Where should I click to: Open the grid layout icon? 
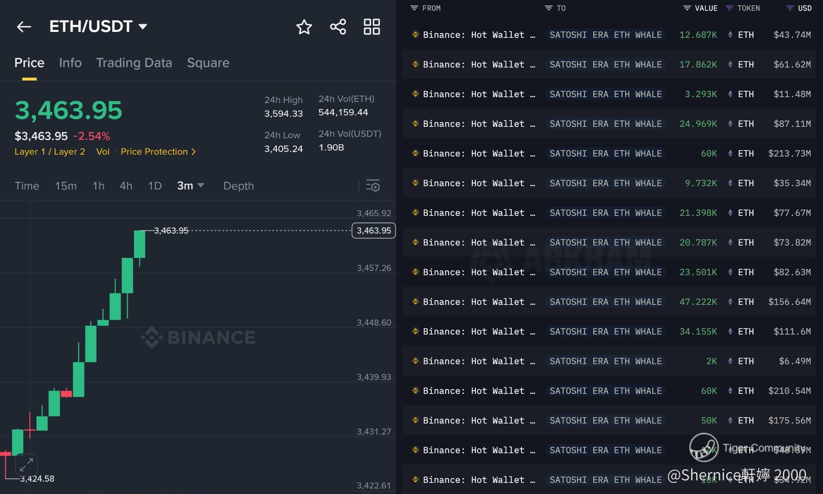pyautogui.click(x=372, y=27)
